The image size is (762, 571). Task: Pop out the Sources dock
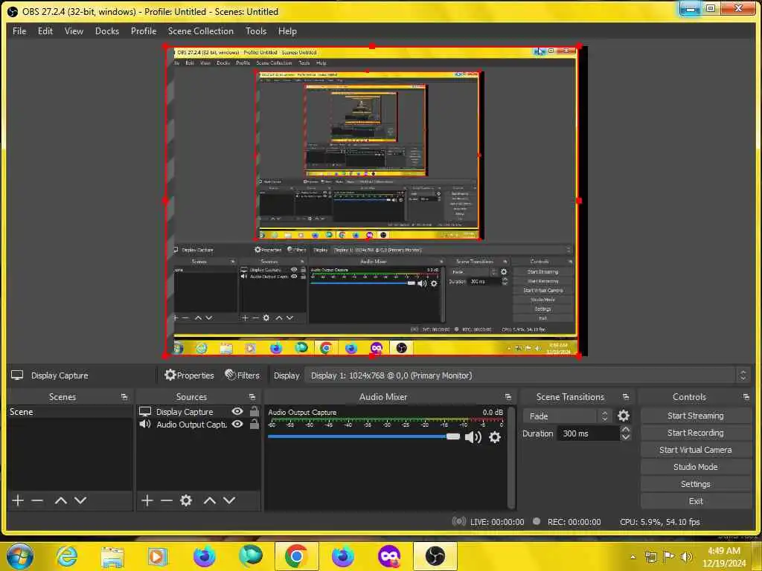pyautogui.click(x=252, y=397)
